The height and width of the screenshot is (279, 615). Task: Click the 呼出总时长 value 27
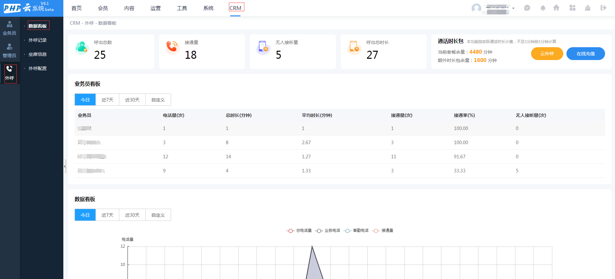click(372, 55)
